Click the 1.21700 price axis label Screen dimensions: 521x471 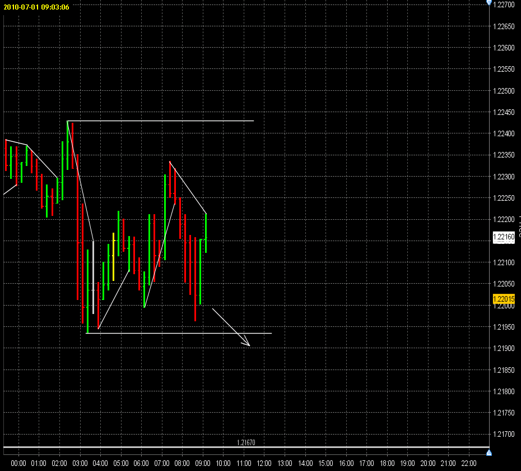tap(504, 434)
